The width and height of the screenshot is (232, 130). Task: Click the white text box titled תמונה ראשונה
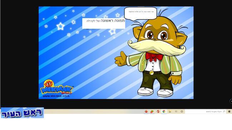(104, 23)
